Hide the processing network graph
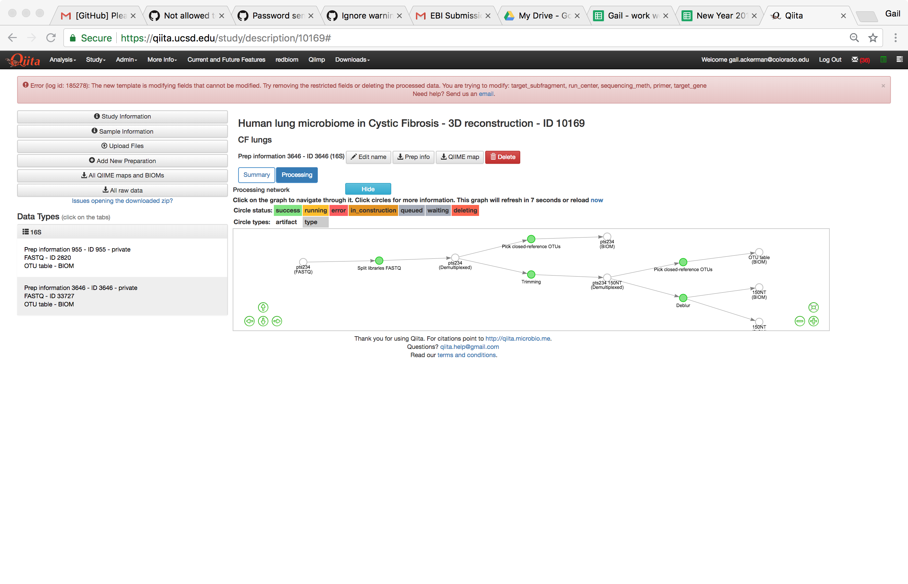The width and height of the screenshot is (908, 584). point(368,189)
